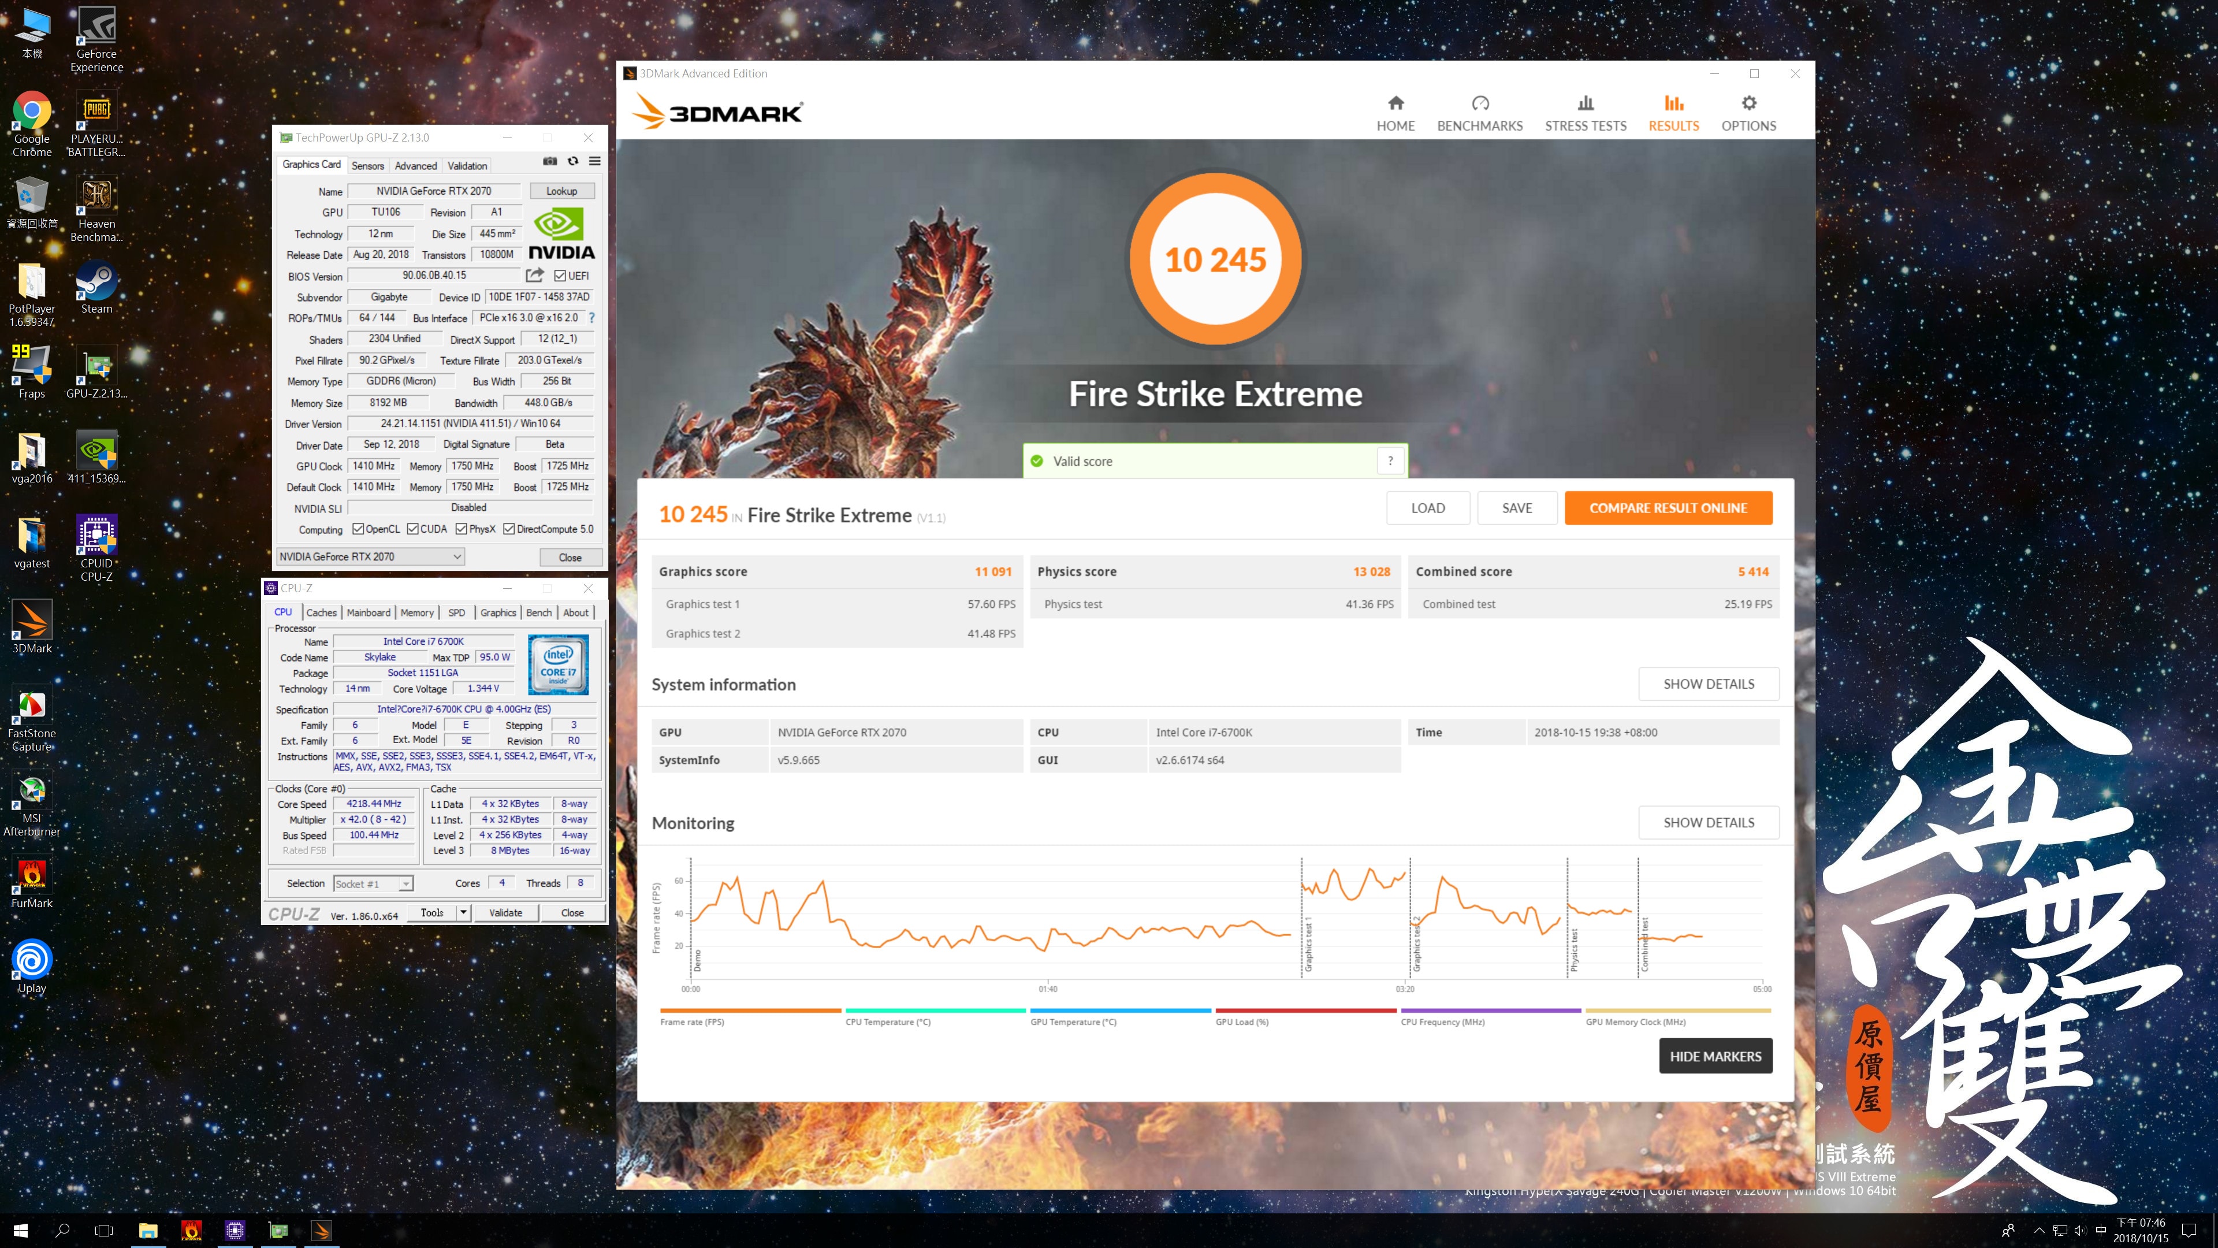This screenshot has width=2218, height=1248.
Task: Click LOAD button in 3DMark
Action: [x=1428, y=508]
